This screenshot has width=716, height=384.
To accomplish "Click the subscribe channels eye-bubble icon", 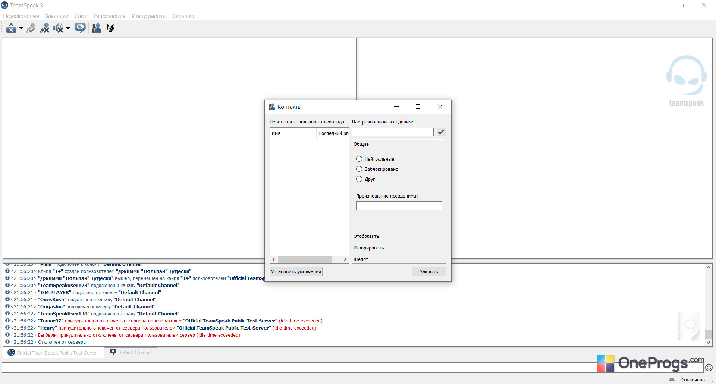I will point(80,28).
